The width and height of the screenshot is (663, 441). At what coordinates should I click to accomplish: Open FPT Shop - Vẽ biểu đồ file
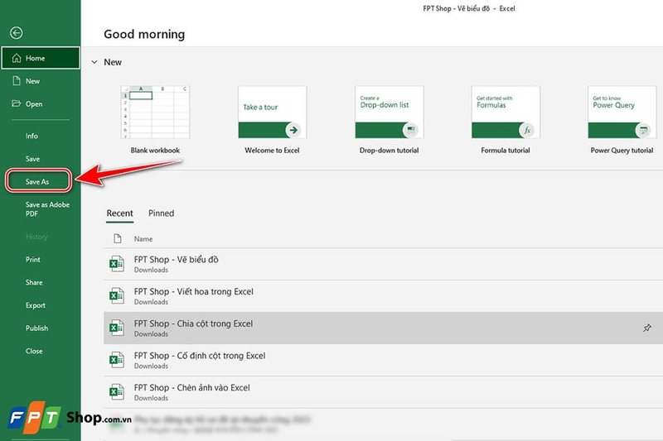[x=383, y=264]
